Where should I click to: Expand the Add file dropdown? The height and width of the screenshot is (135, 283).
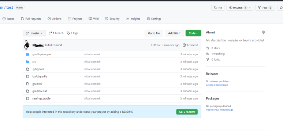pyautogui.click(x=174, y=33)
